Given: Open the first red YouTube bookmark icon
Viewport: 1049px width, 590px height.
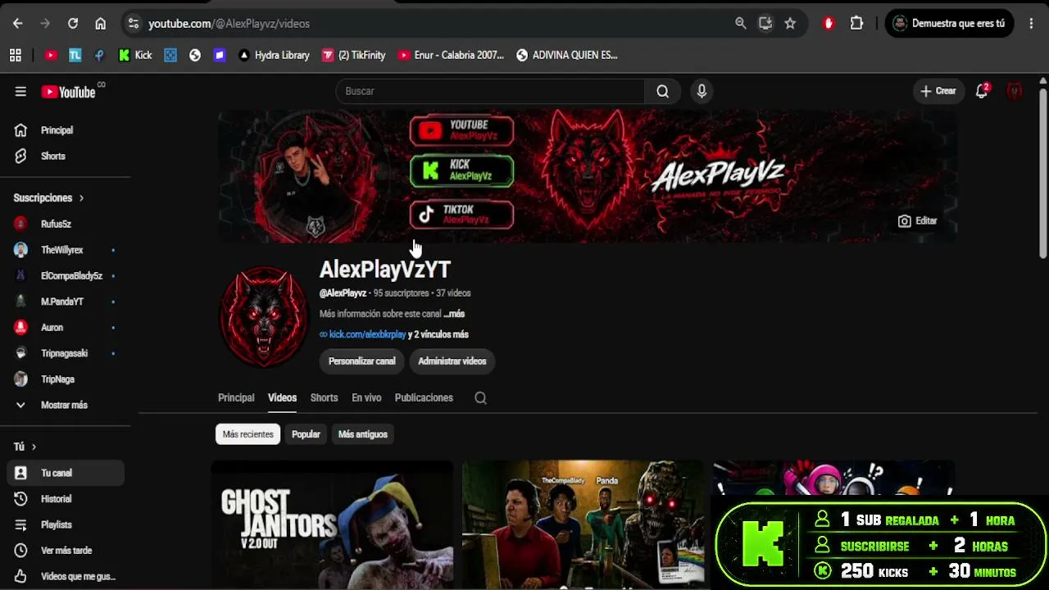Looking at the screenshot, I should (x=51, y=55).
